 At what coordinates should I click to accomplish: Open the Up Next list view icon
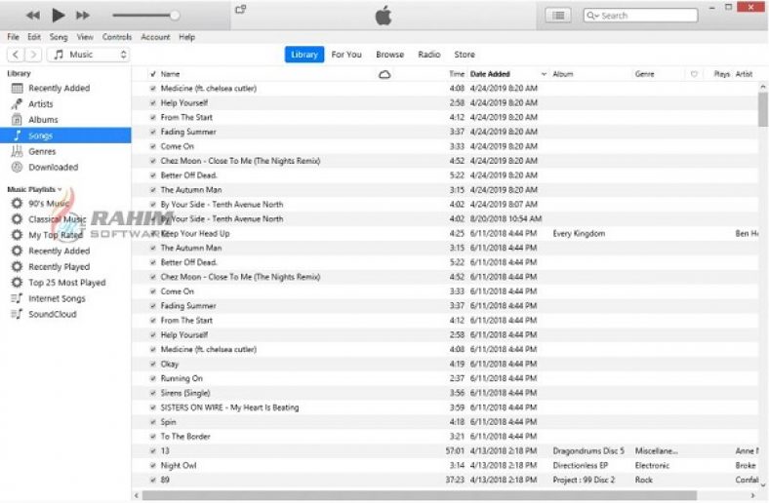point(558,16)
